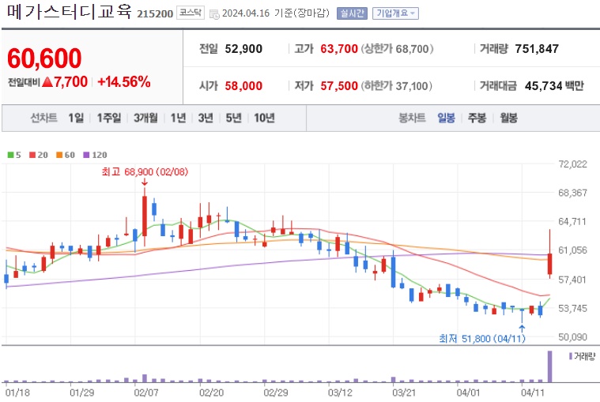Select the 주봉 weekly candle tab
The width and height of the screenshot is (600, 402).
477,118
